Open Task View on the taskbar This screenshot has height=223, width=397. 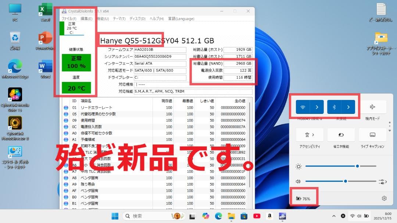tap(192, 216)
